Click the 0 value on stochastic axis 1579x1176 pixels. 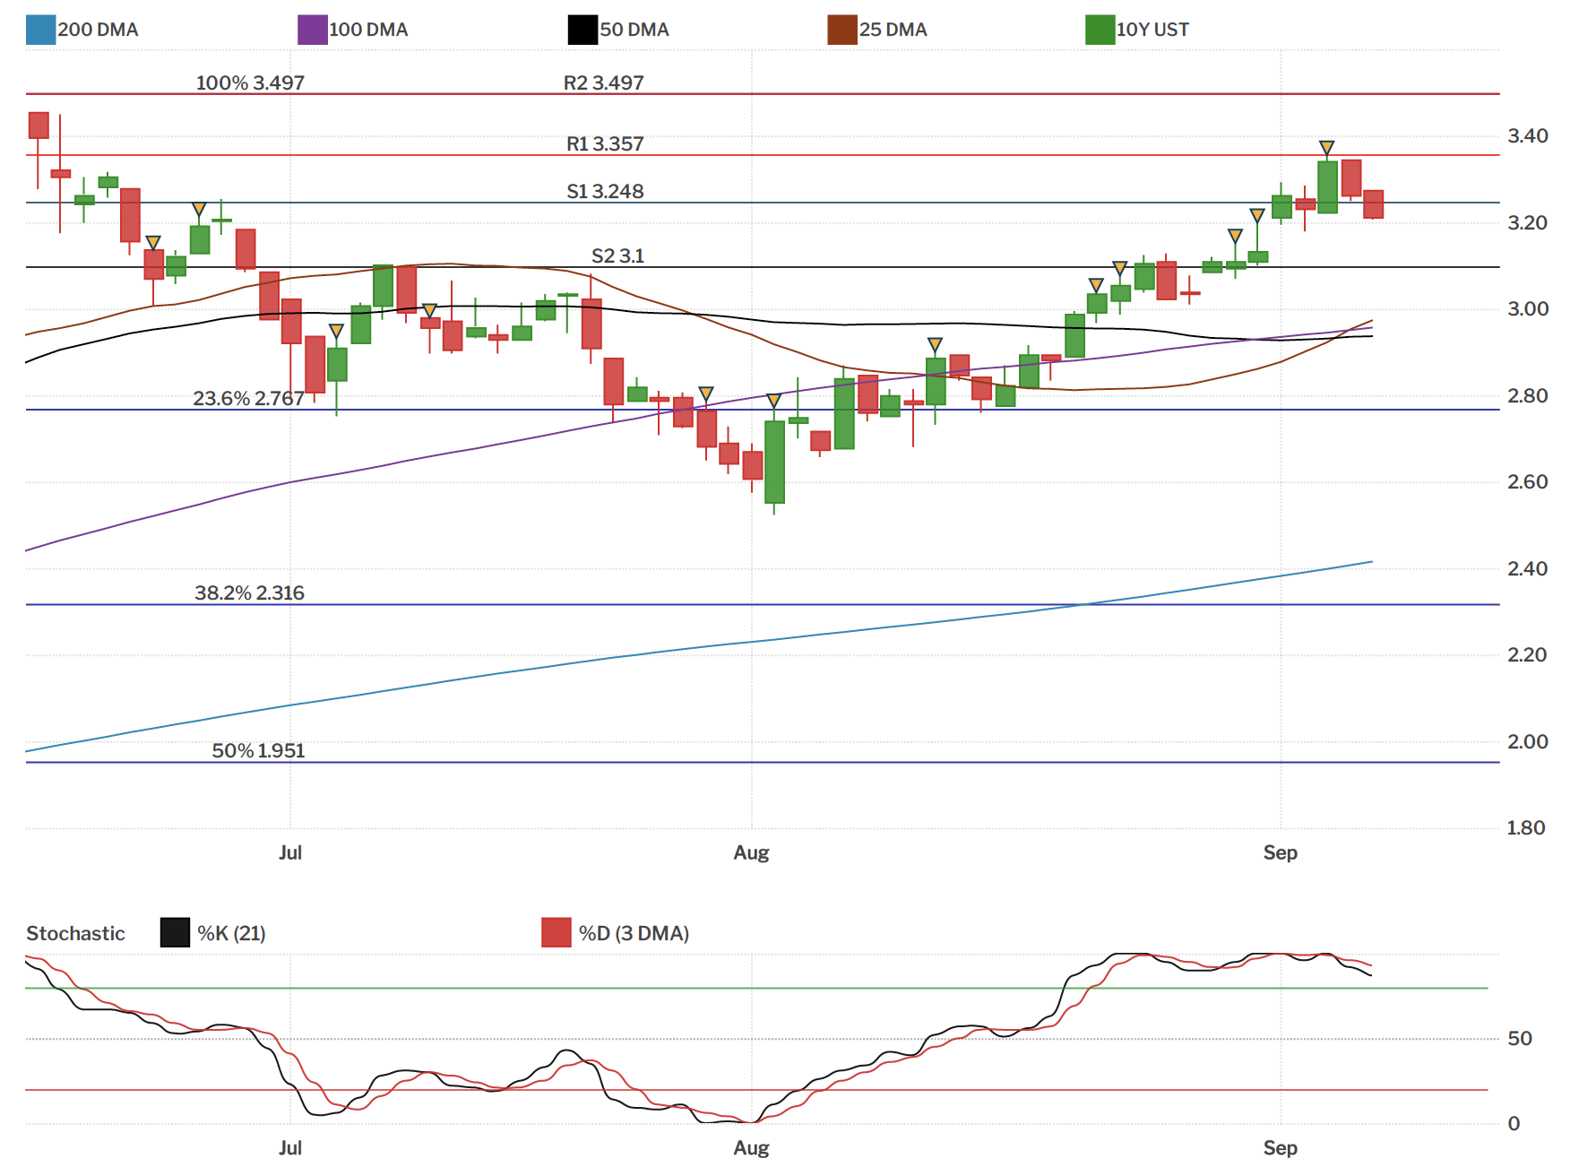(1514, 1123)
